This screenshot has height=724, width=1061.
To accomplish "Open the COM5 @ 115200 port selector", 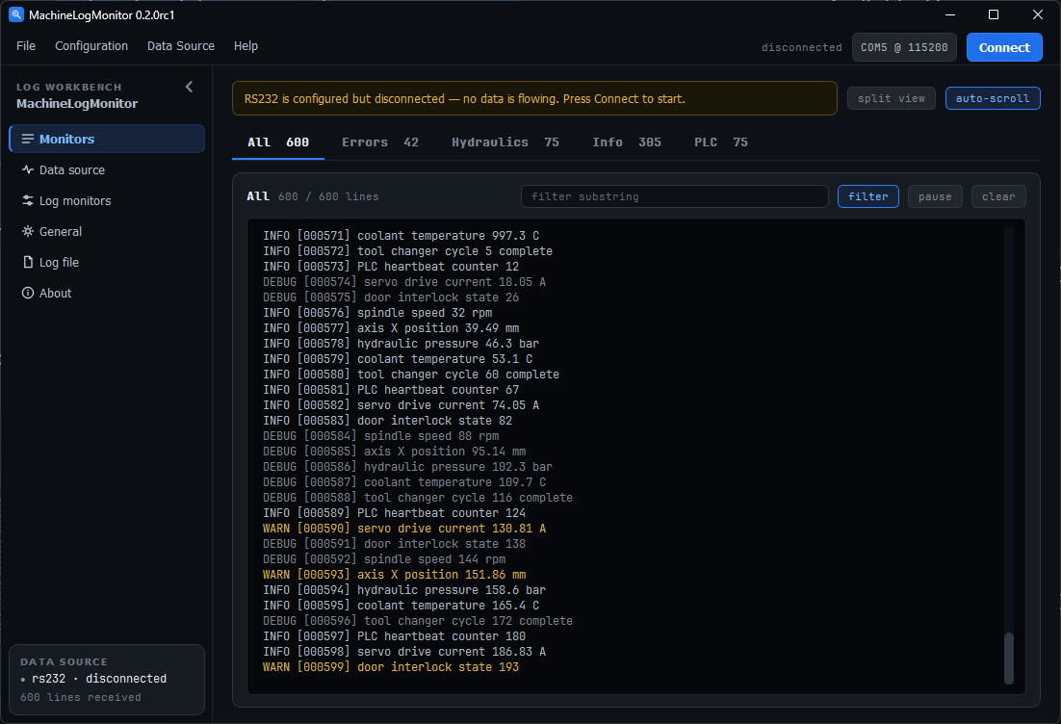I will point(904,47).
